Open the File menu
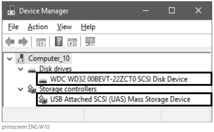This screenshot has height=132, width=214. (x=13, y=27)
